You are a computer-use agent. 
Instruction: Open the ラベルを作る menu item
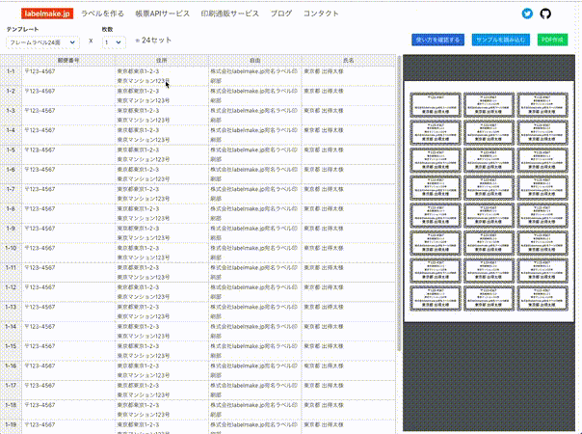point(102,14)
